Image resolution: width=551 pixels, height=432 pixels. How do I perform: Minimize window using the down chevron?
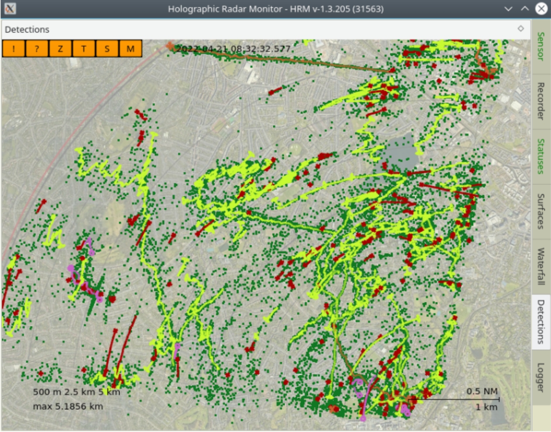pyautogui.click(x=508, y=9)
